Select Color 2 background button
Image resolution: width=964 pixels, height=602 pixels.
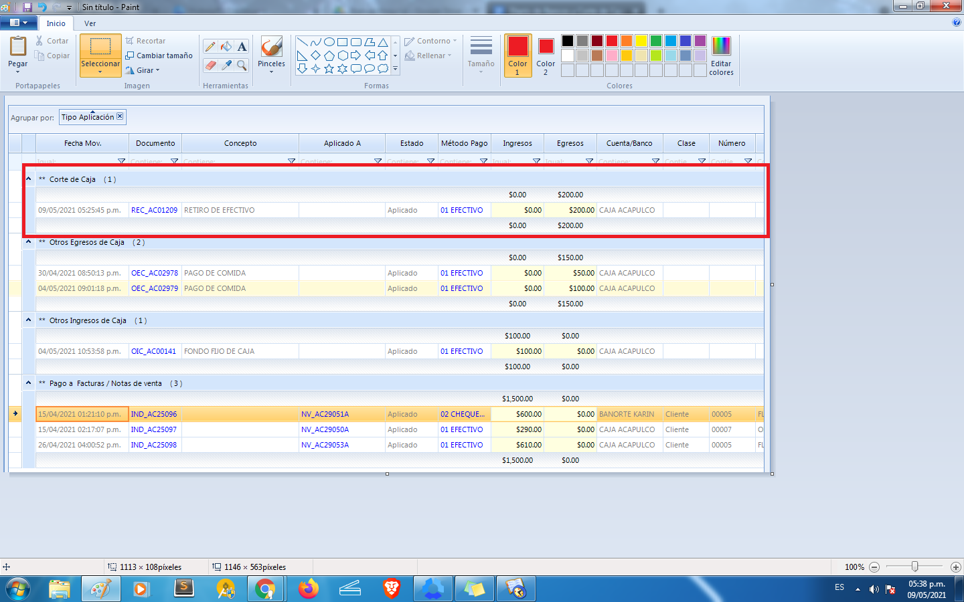click(x=546, y=56)
